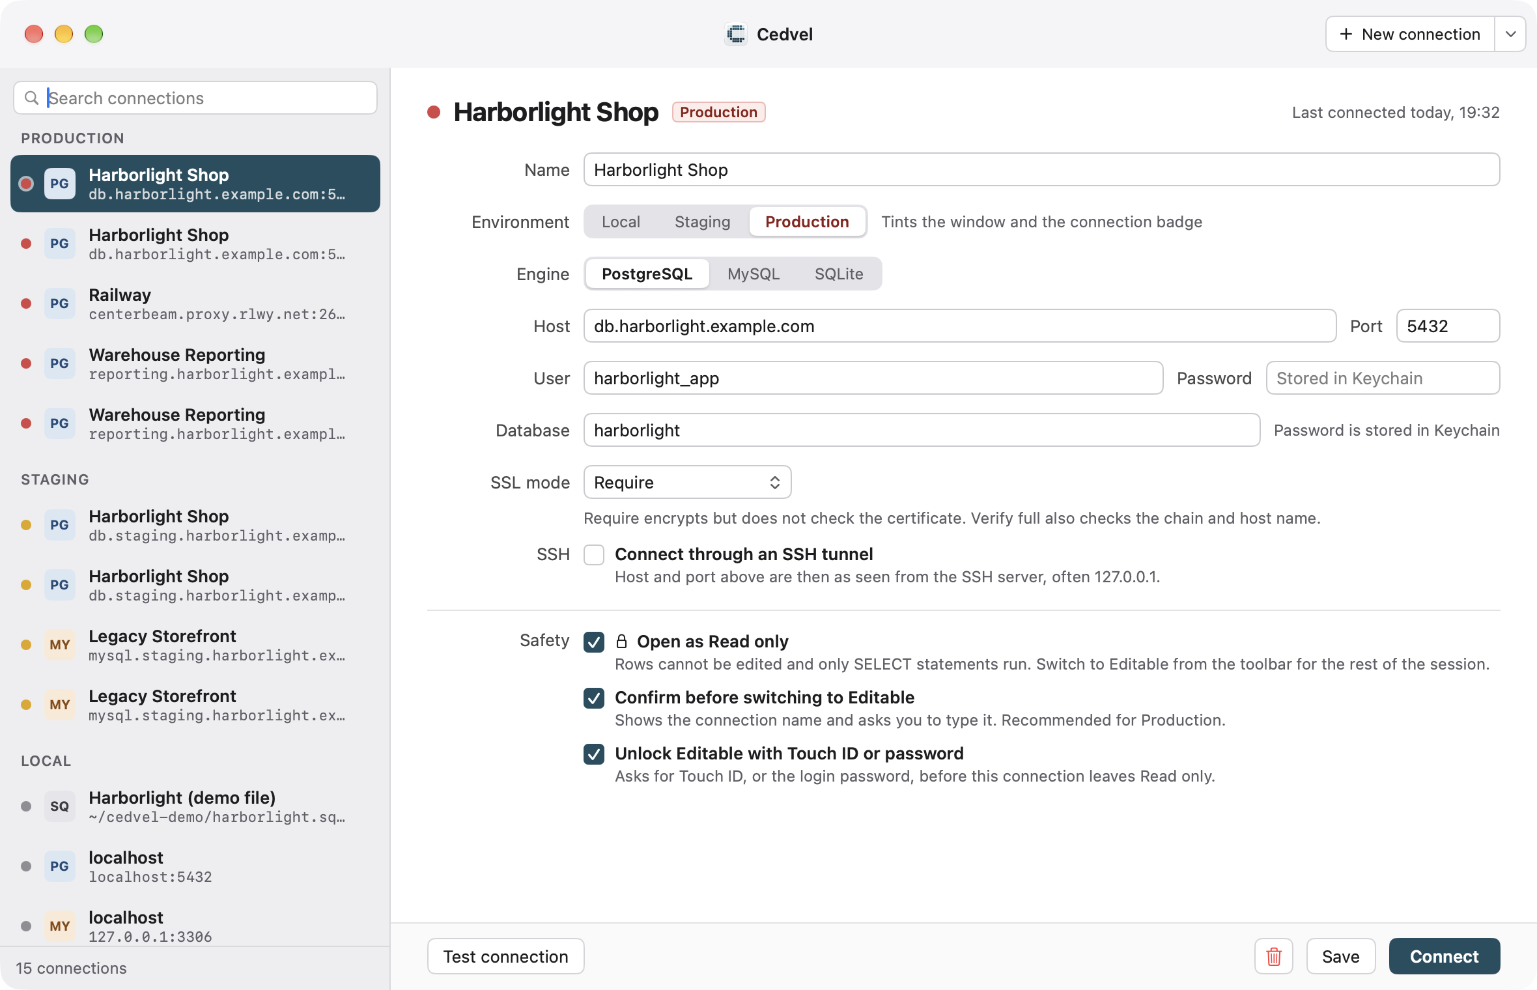
Task: Click the trash delete connection icon
Action: coord(1273,956)
